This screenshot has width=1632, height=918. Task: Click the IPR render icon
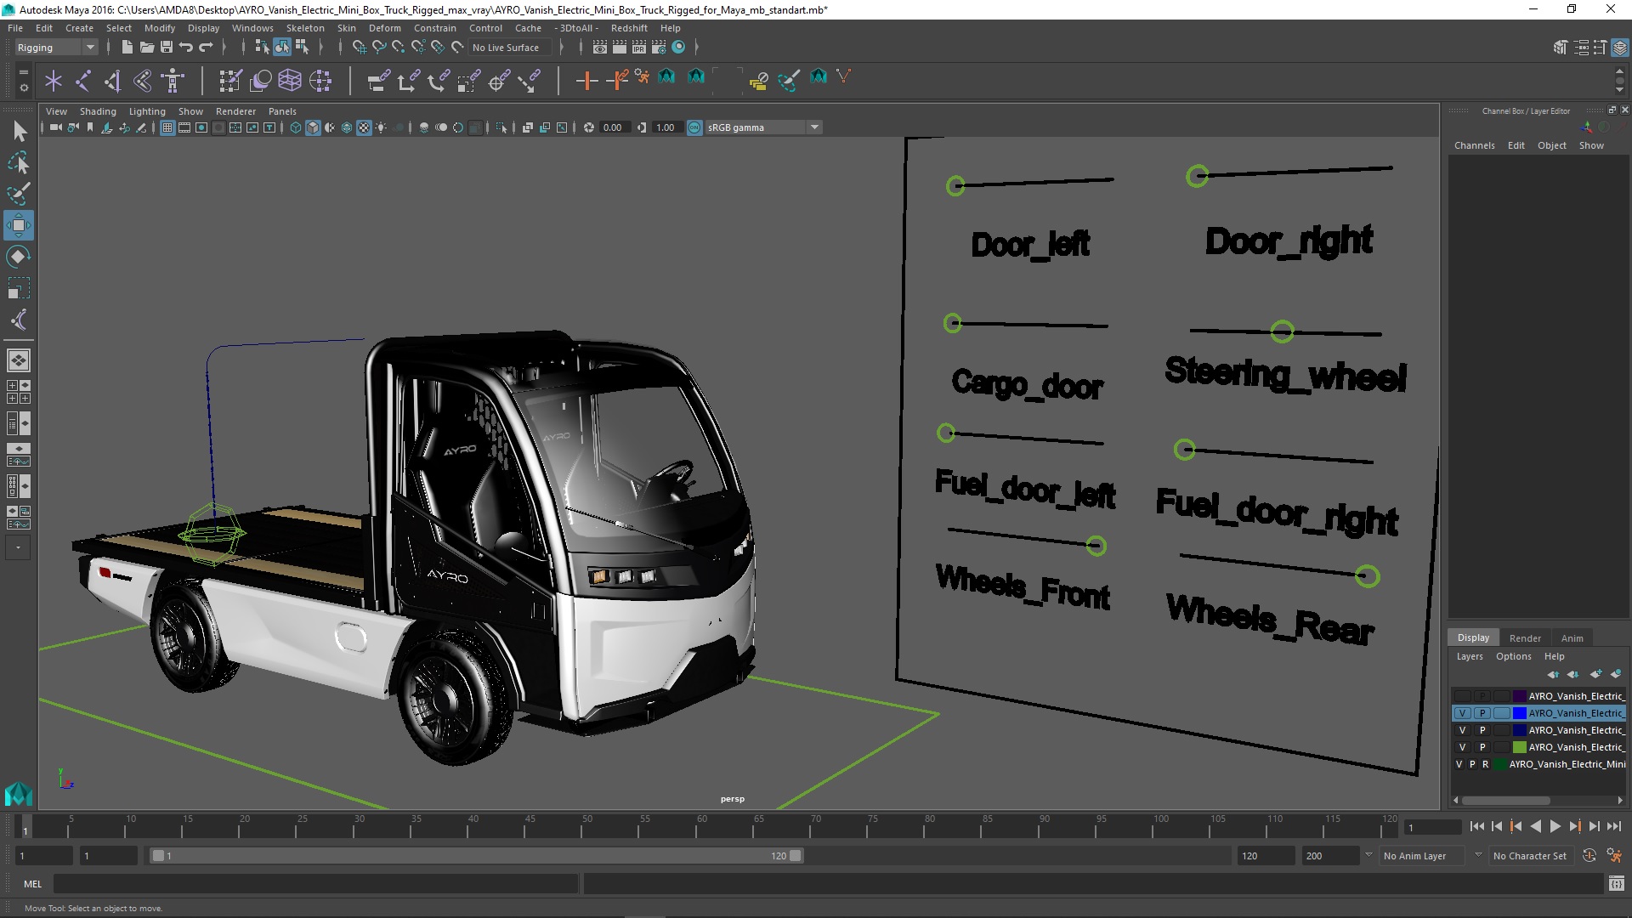coord(639,48)
